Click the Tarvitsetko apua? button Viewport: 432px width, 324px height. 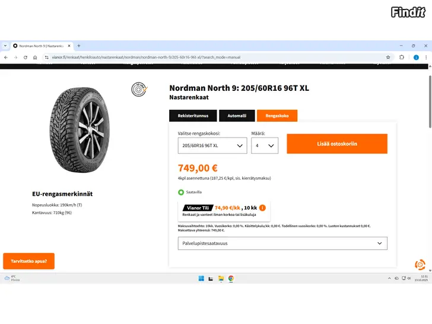(28, 261)
